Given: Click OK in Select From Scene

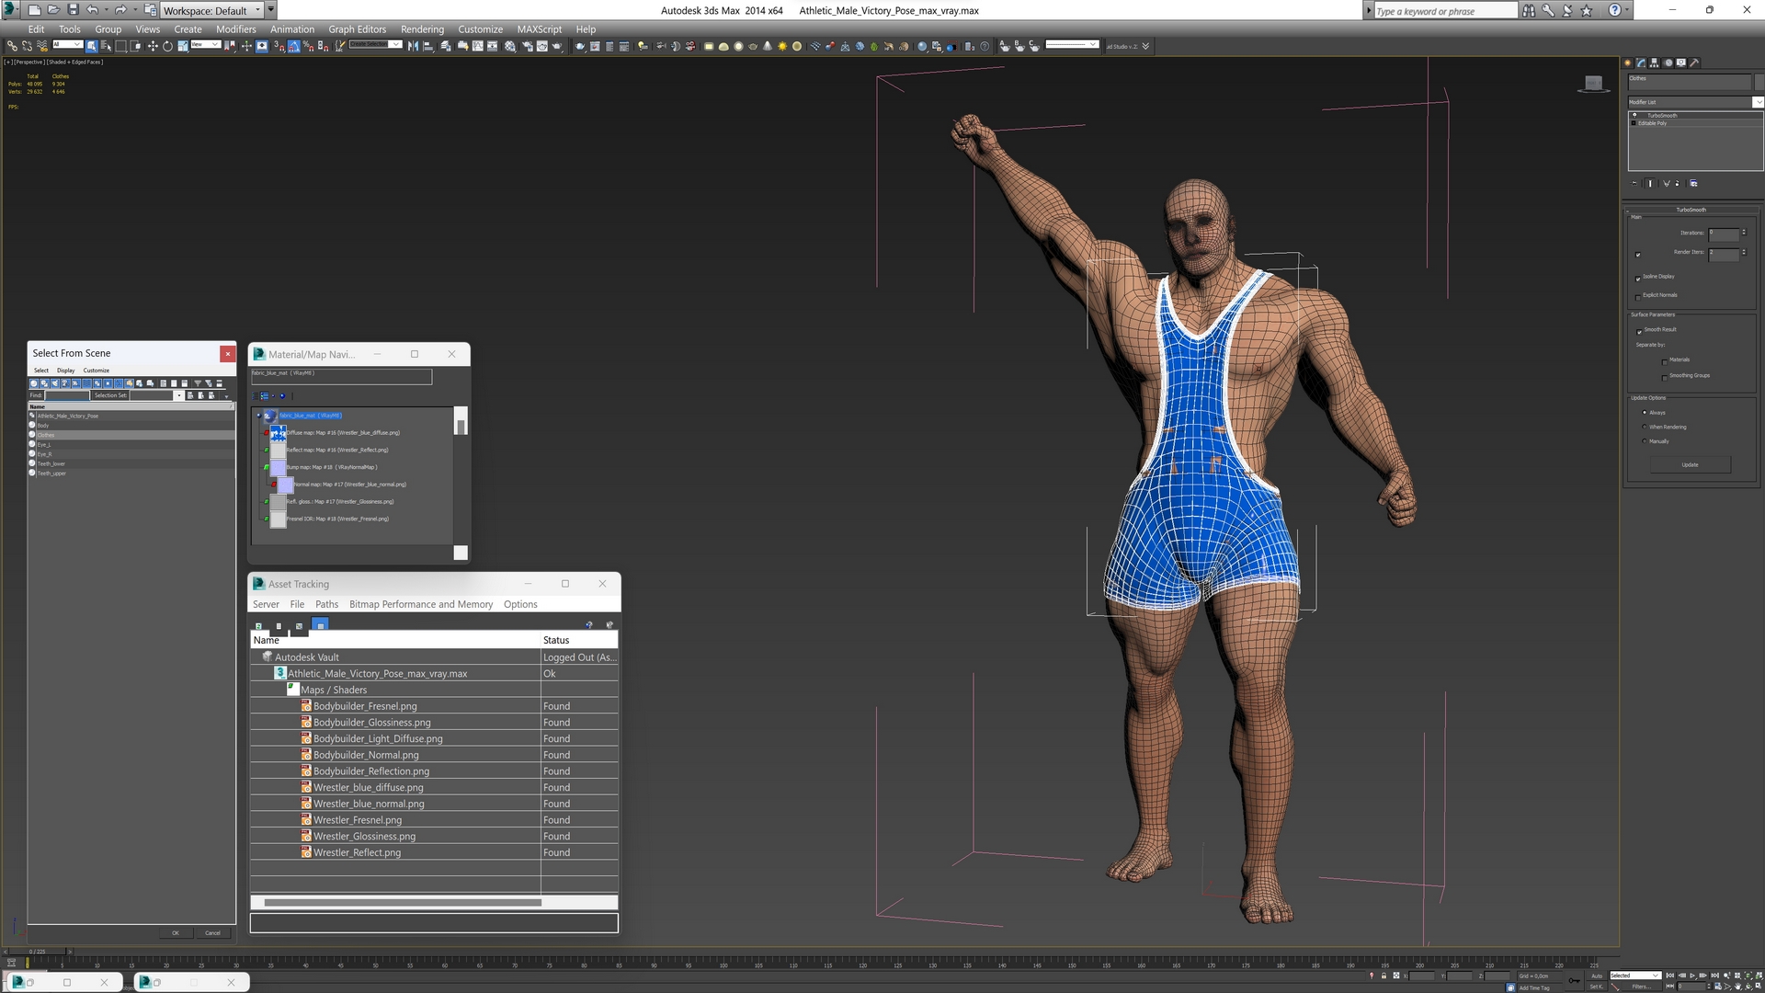Looking at the screenshot, I should [176, 932].
